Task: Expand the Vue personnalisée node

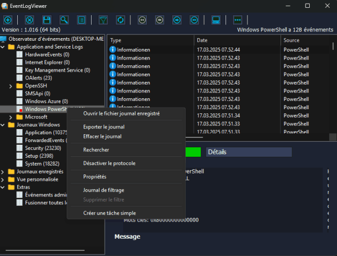Action: pyautogui.click(x=3, y=179)
